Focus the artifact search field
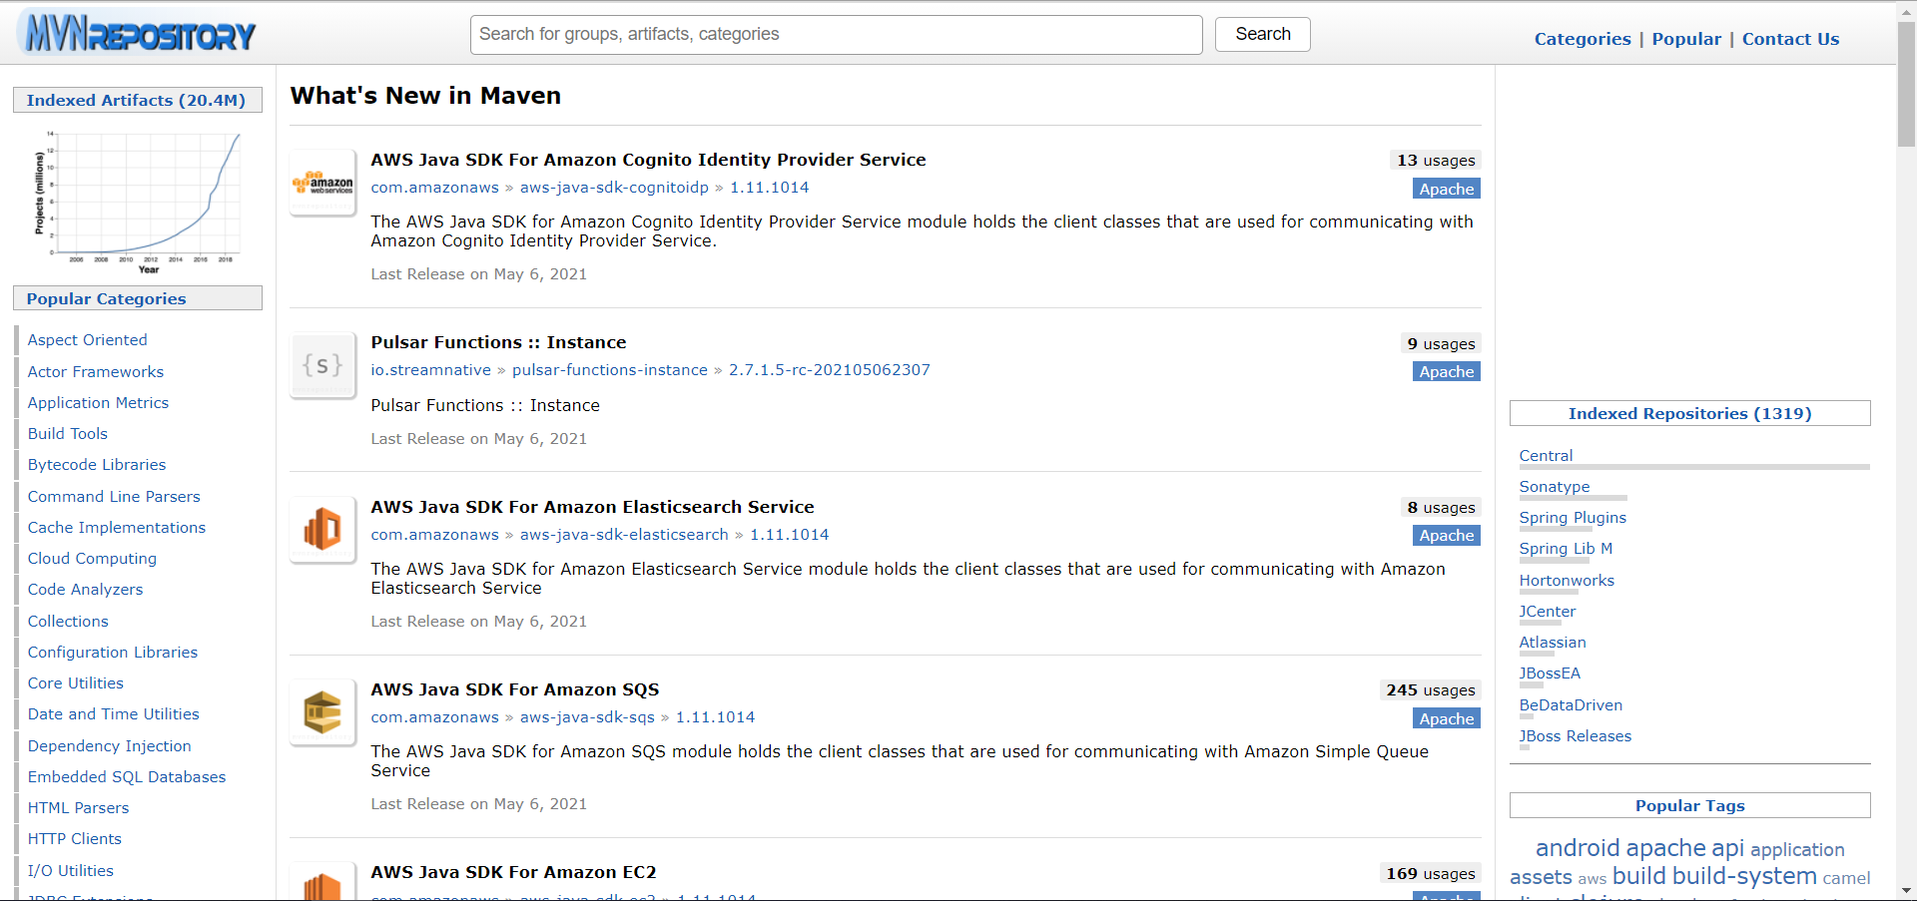 (836, 35)
